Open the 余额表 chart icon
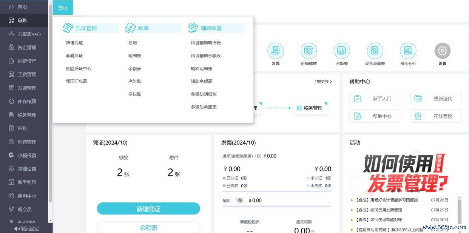Image resolution: width=469 pixels, height=233 pixels. point(342,51)
